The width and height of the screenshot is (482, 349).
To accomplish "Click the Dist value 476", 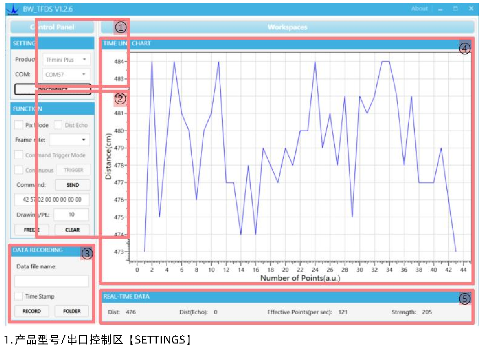I will (130, 312).
